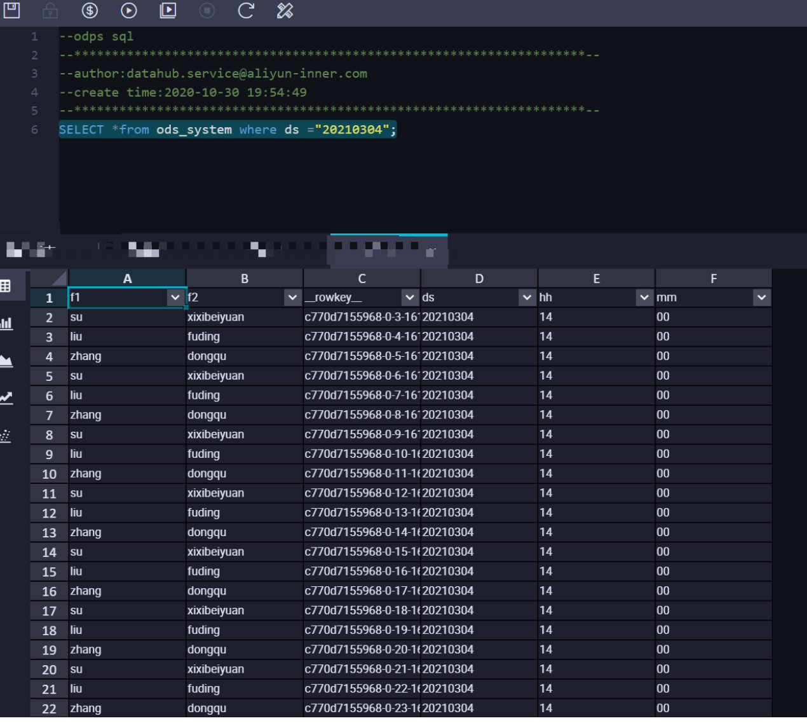
Task: Click the cost estimate dollar icon
Action: pos(90,10)
